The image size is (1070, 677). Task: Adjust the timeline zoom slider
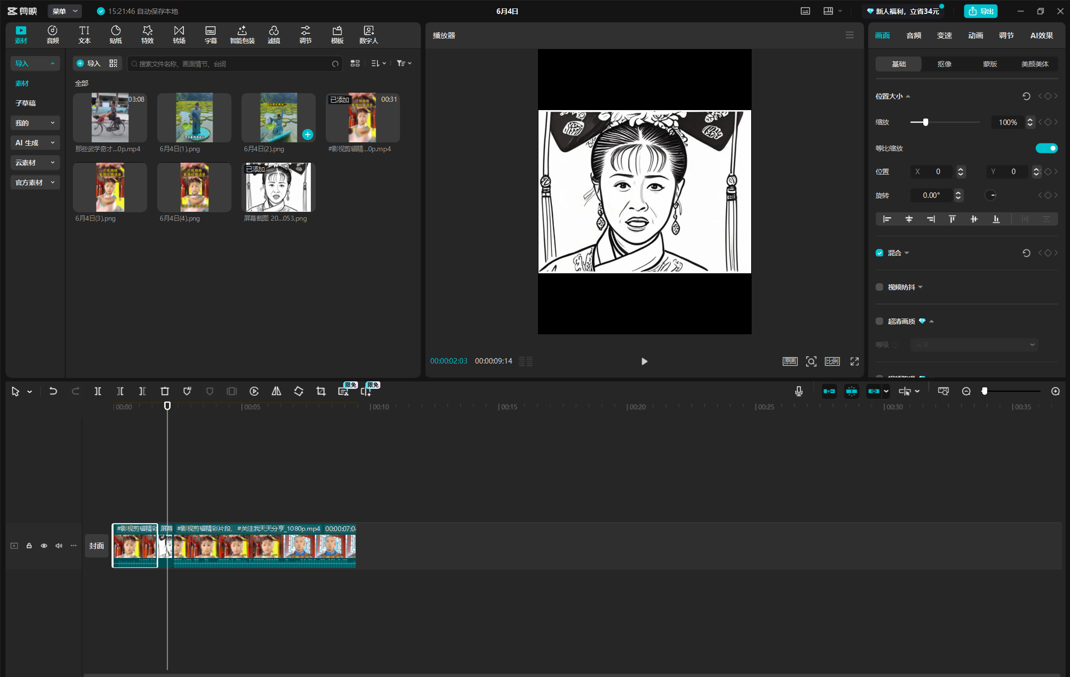pyautogui.click(x=1011, y=391)
